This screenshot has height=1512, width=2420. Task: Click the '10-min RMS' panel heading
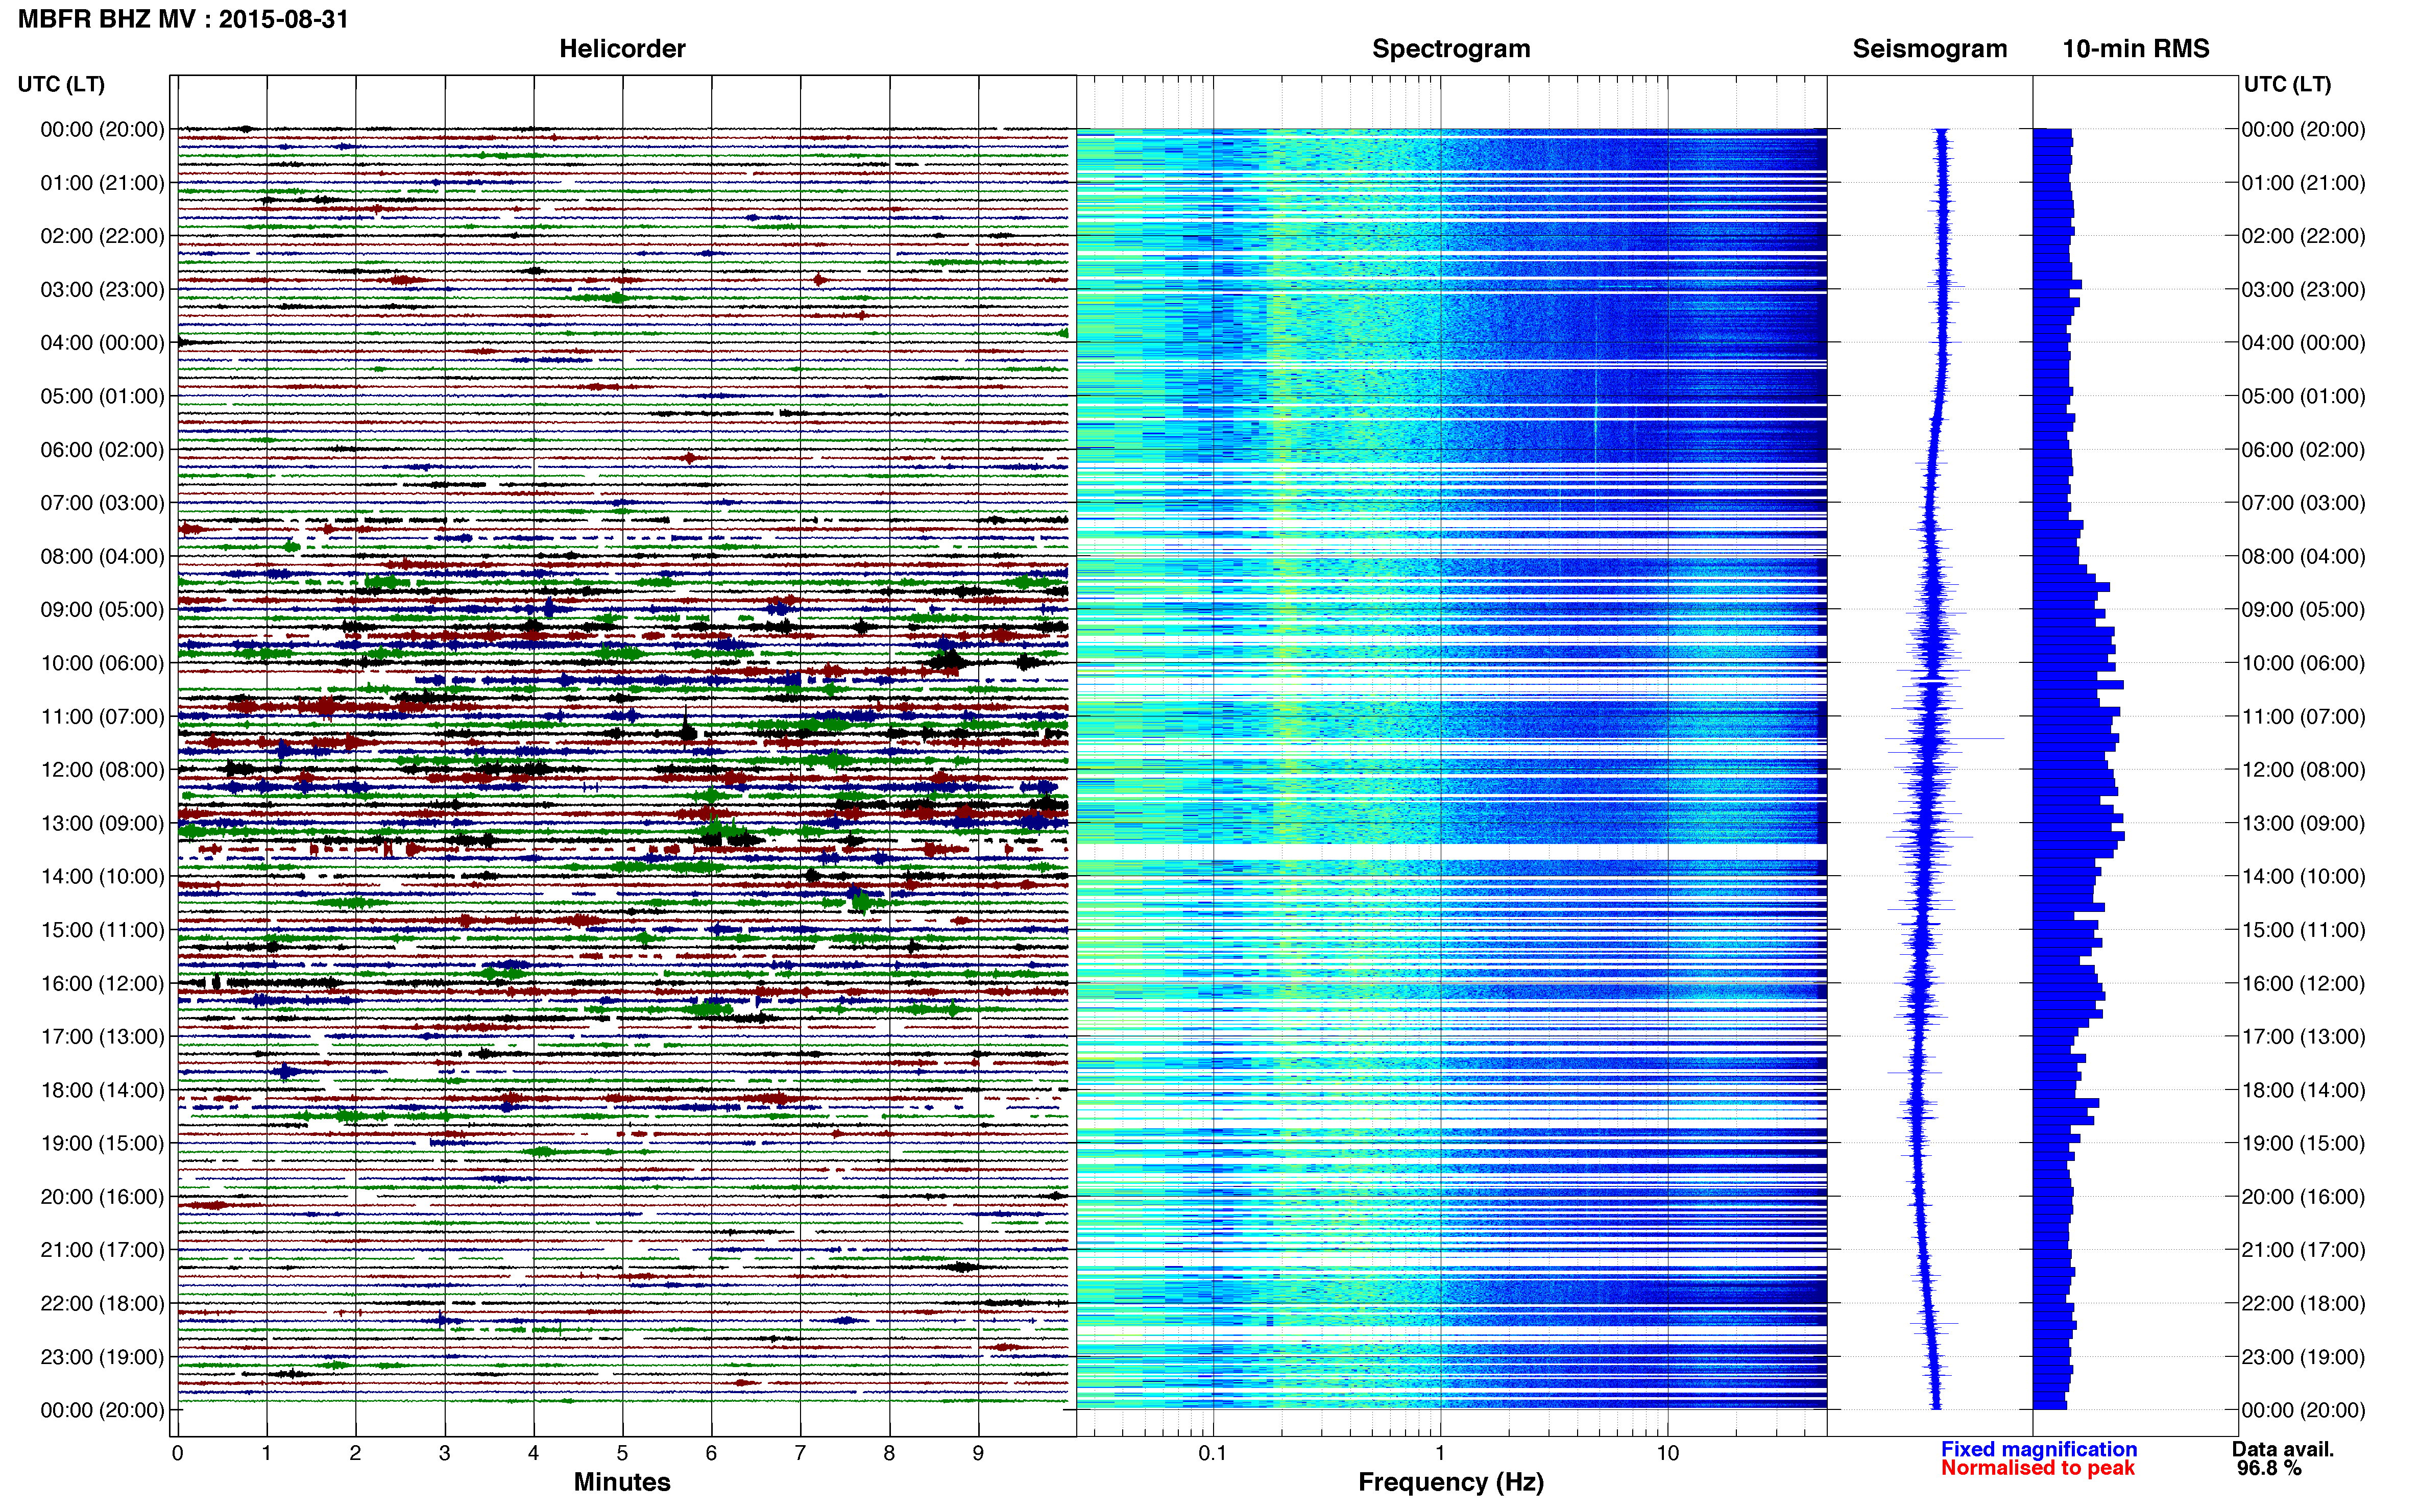[2136, 49]
